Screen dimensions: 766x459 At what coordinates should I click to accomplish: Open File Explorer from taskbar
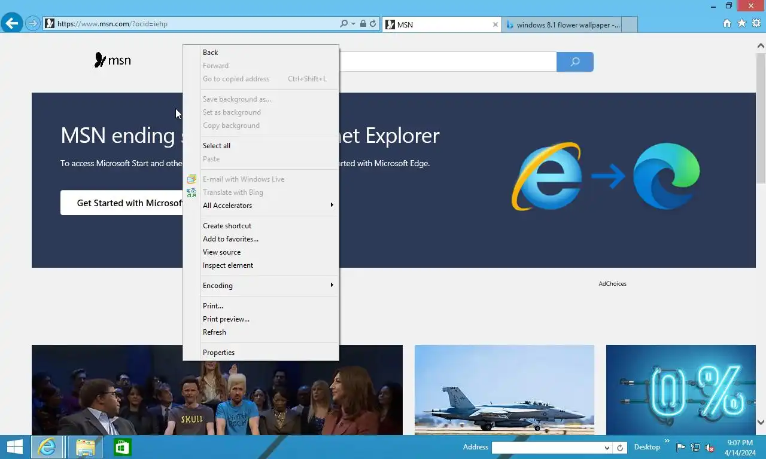point(86,447)
